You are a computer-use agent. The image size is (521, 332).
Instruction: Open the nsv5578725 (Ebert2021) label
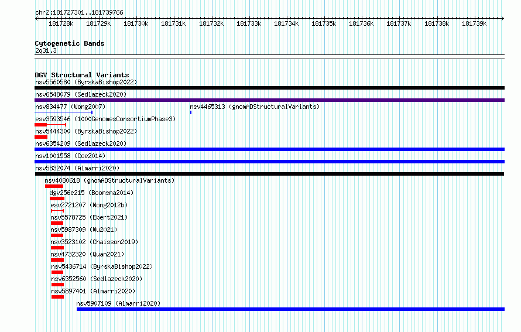point(89,217)
